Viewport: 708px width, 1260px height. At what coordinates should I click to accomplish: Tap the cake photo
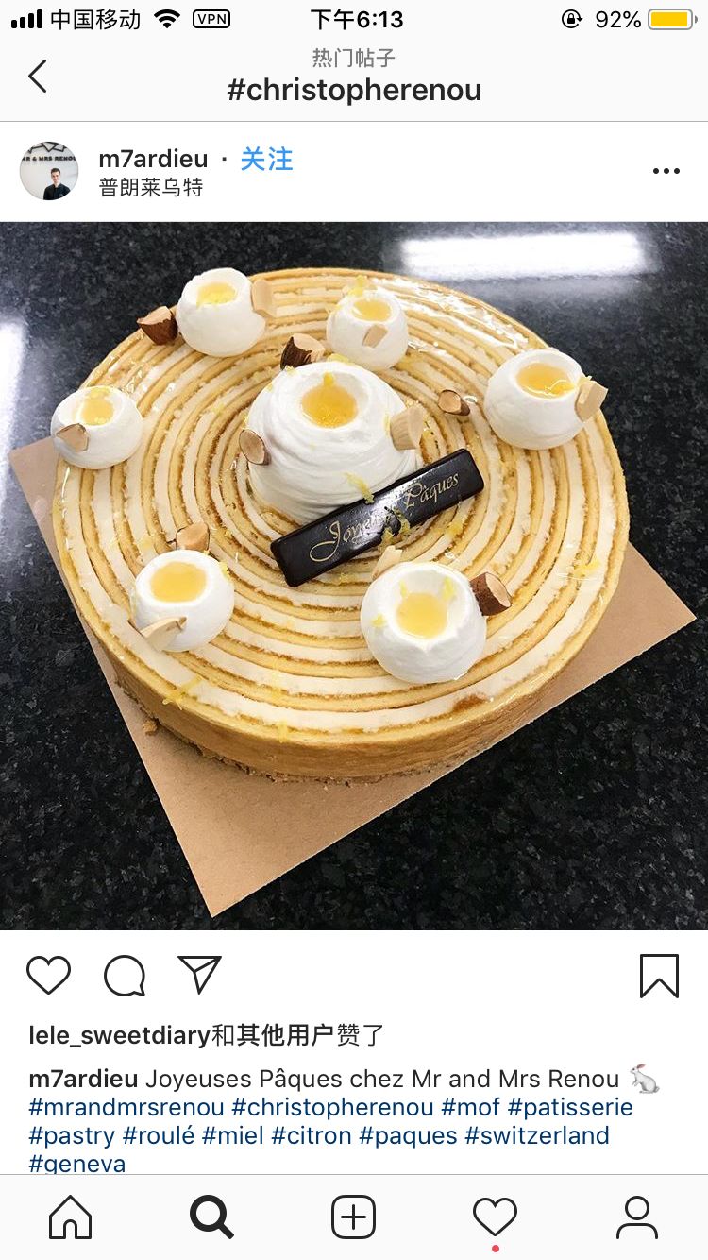tap(354, 576)
